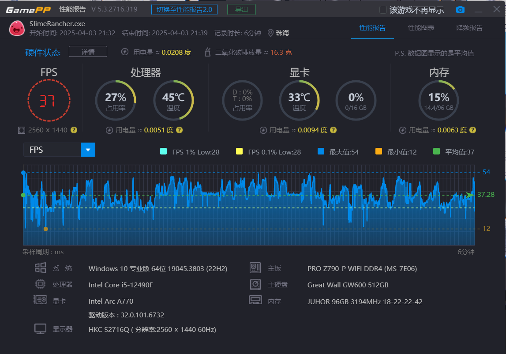Click power icon beside graphics card 用电量 0.0094
Screen dimensions: 506x354
coord(263,130)
